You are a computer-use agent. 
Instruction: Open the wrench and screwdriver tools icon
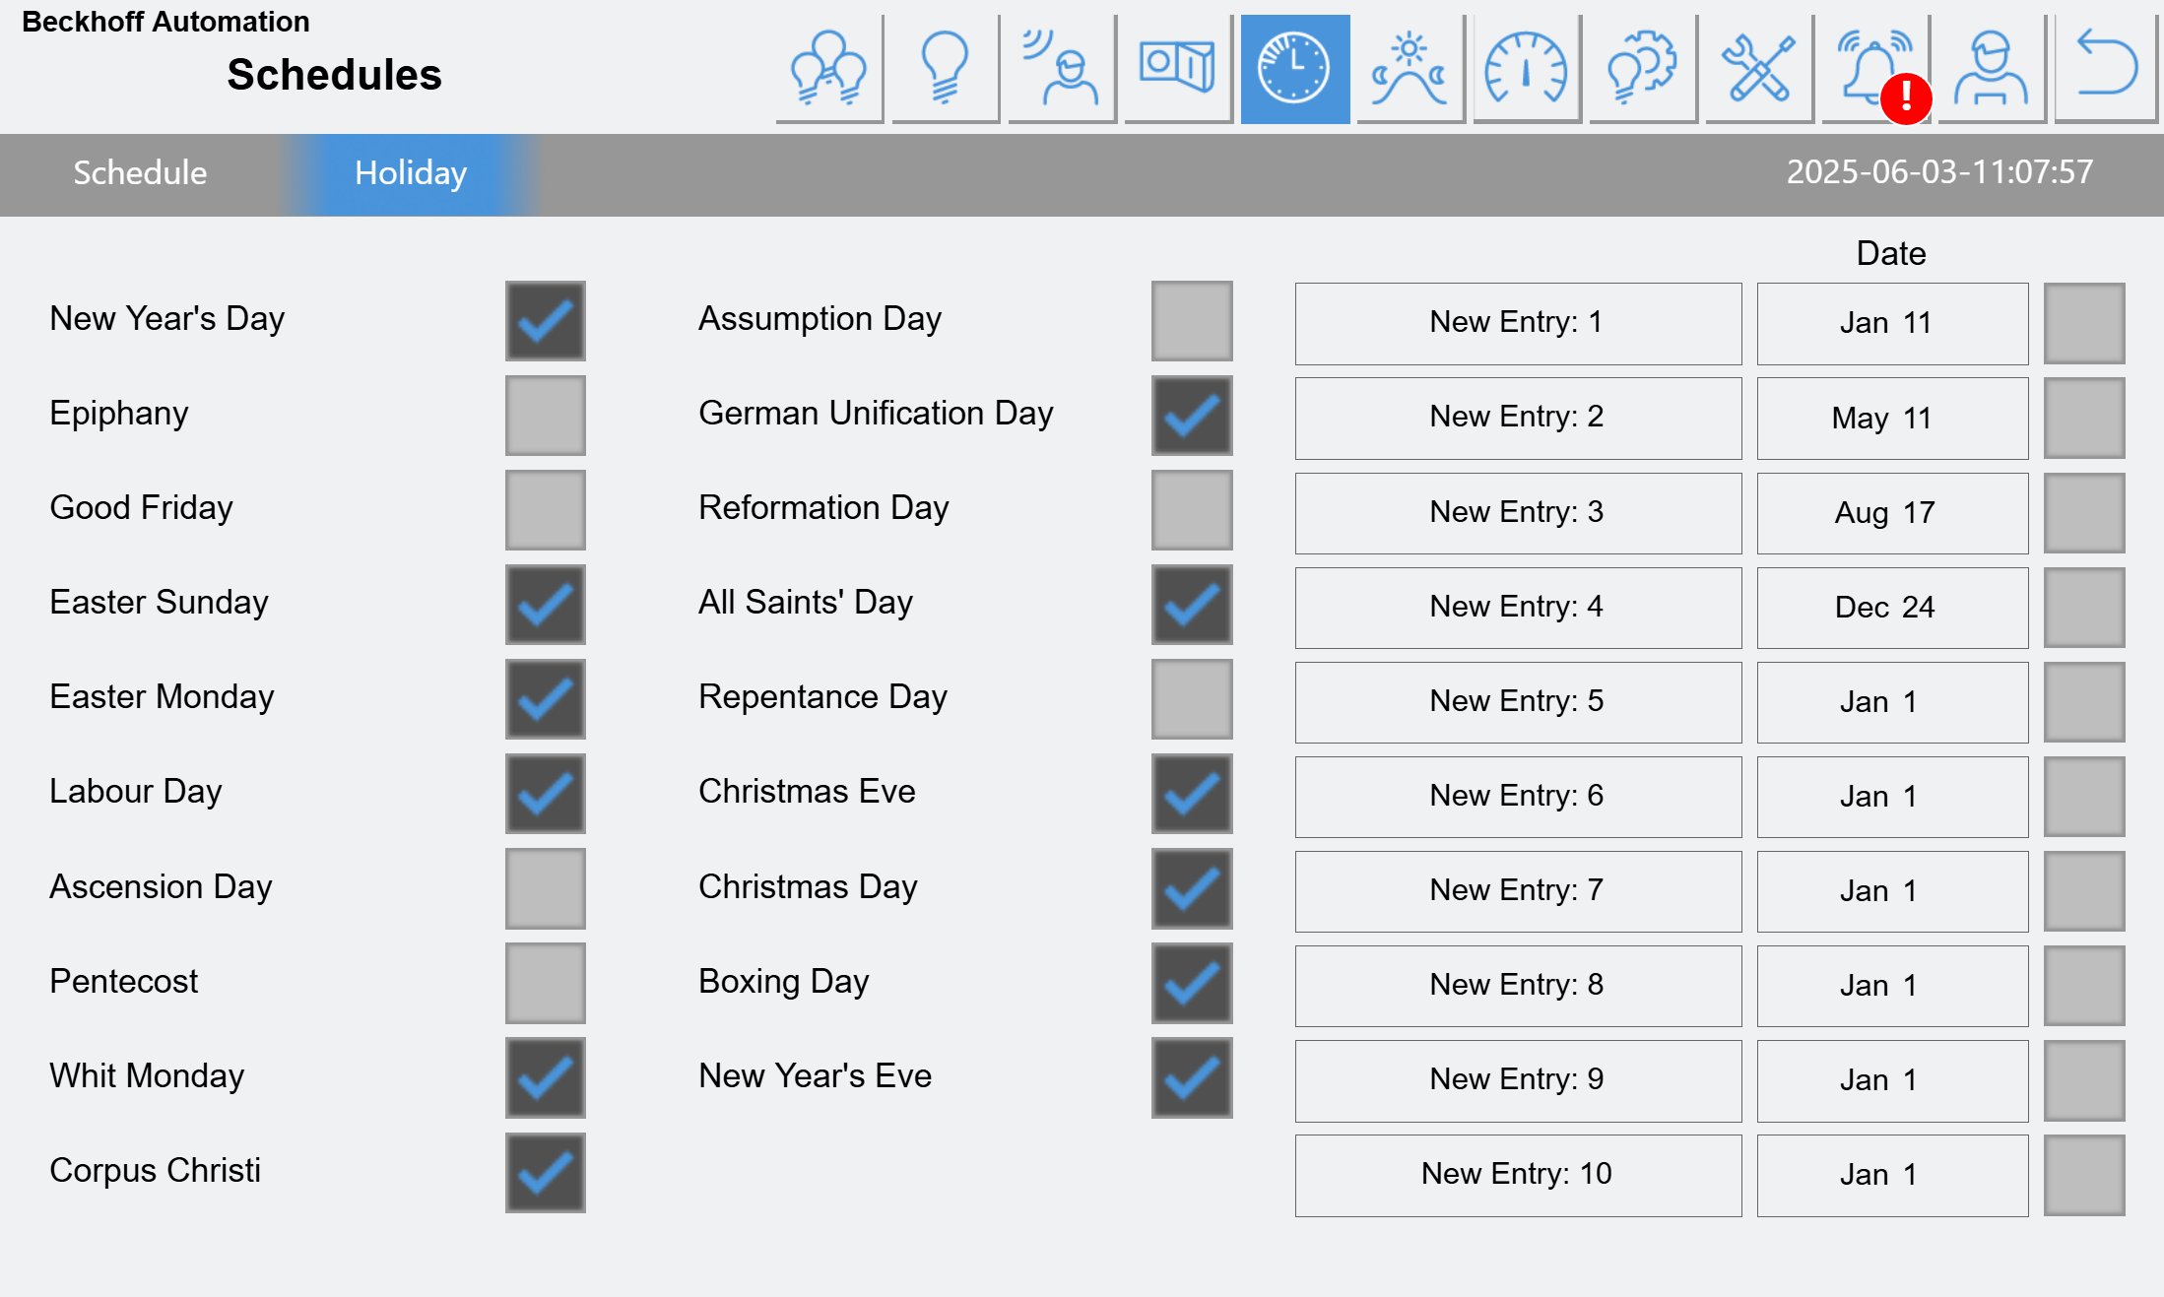[1759, 69]
